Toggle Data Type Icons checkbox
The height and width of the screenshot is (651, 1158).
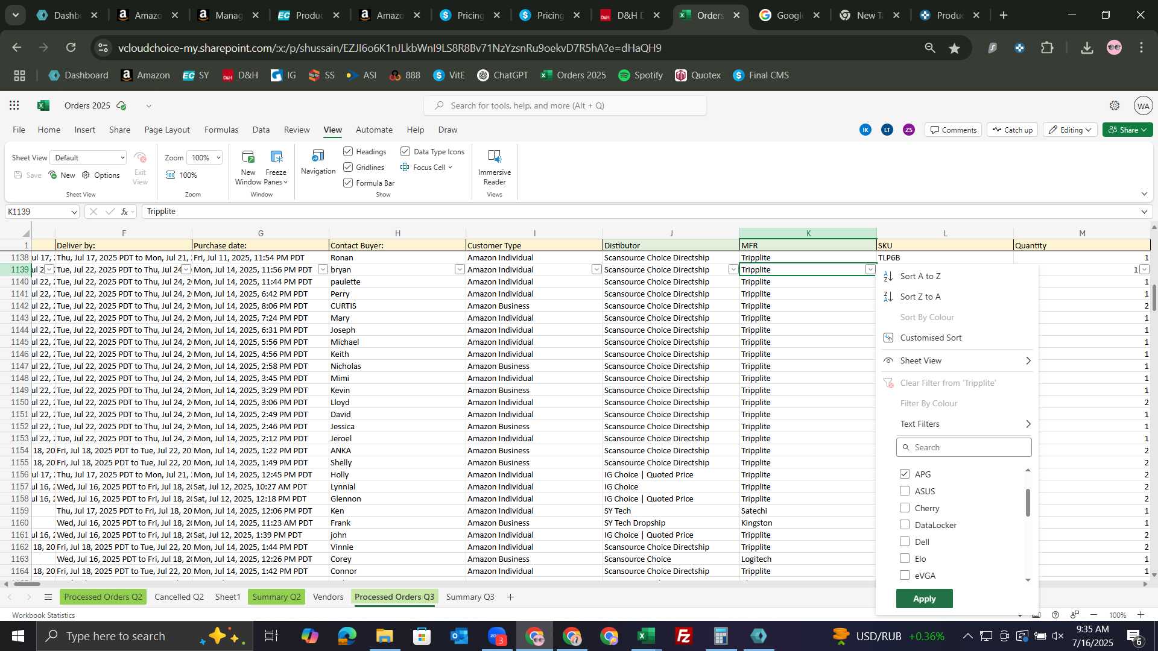point(405,151)
